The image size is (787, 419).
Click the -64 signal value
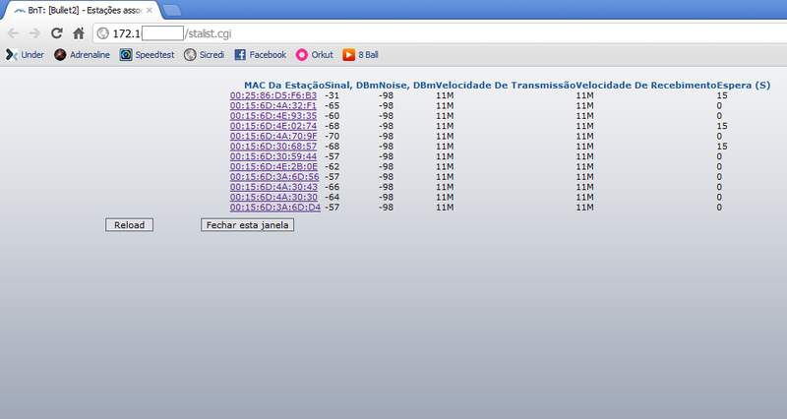(332, 198)
